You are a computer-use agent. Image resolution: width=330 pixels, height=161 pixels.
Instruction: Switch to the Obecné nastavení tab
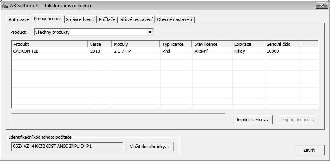[x=175, y=19]
